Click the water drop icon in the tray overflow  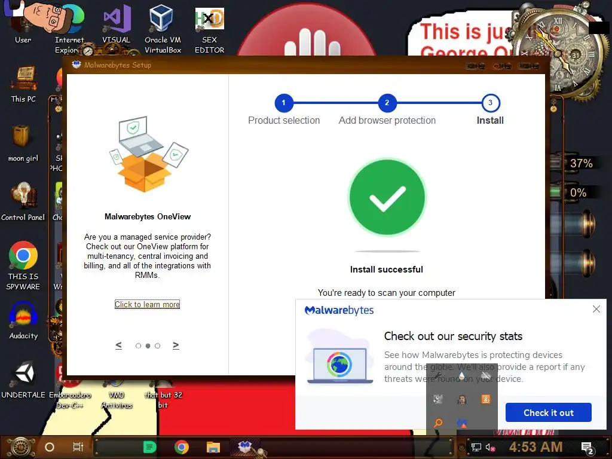click(462, 375)
